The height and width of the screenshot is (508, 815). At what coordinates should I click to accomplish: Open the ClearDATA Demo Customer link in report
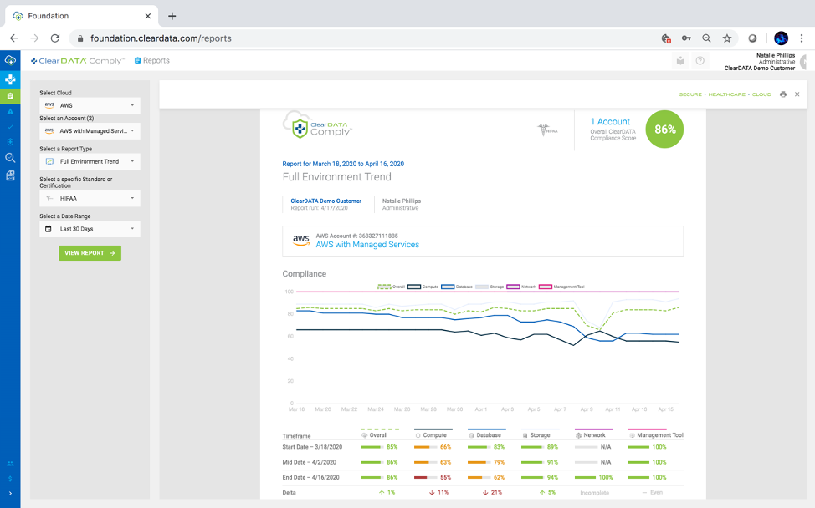tap(325, 201)
